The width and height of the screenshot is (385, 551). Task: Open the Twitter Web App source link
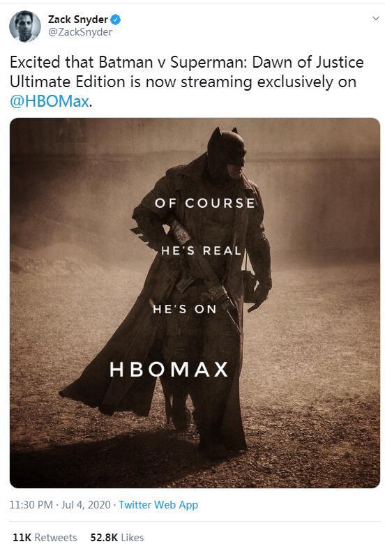[158, 504]
